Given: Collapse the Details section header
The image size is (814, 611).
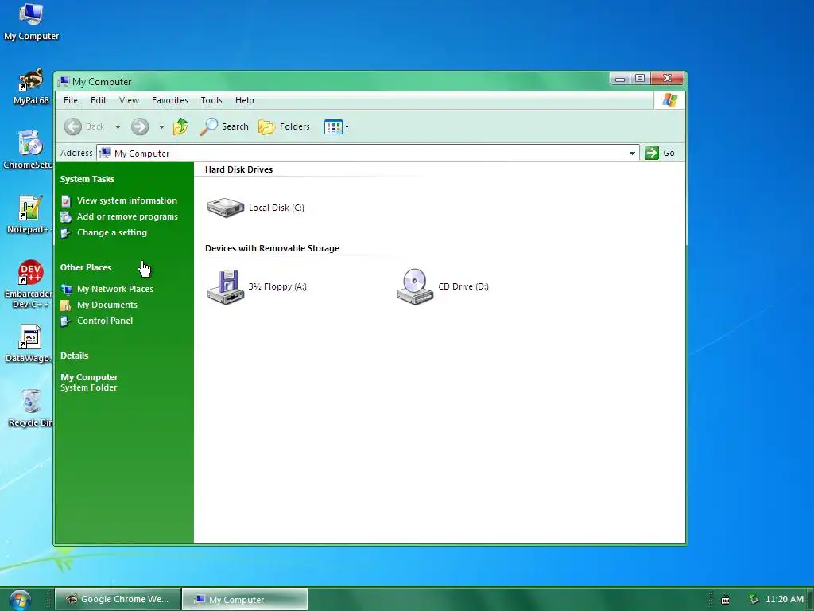Looking at the screenshot, I should [x=74, y=356].
